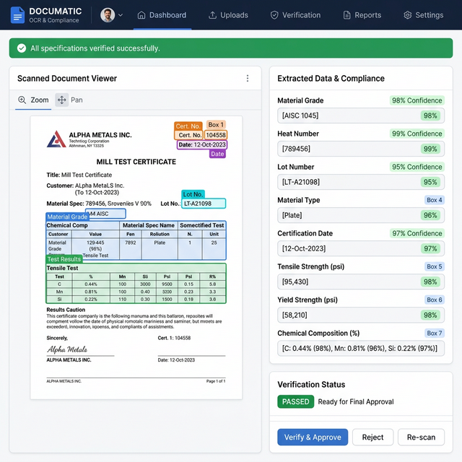Image resolution: width=462 pixels, height=462 pixels.
Task: Click the Reports document icon
Action: [x=347, y=15]
